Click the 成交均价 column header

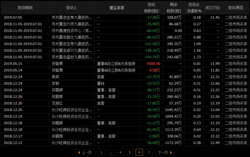click(x=213, y=8)
